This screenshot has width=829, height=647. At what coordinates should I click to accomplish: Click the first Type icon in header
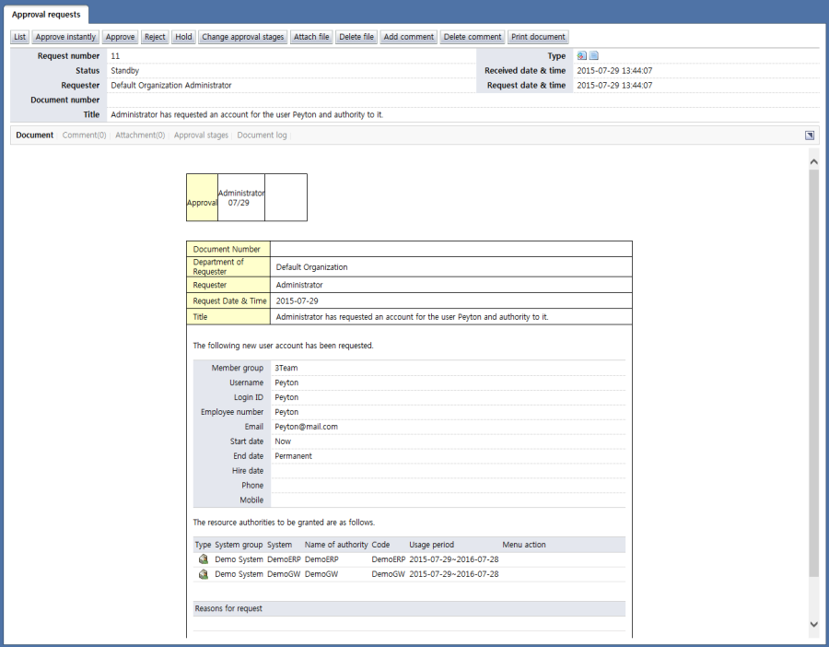pos(582,56)
